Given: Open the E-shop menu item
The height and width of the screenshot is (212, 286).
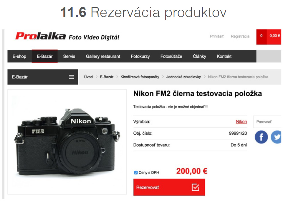Looking at the screenshot, I should pos(19,57).
